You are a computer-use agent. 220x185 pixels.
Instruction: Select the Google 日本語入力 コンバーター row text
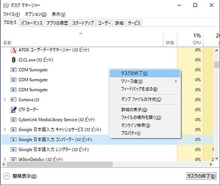(x=55, y=140)
